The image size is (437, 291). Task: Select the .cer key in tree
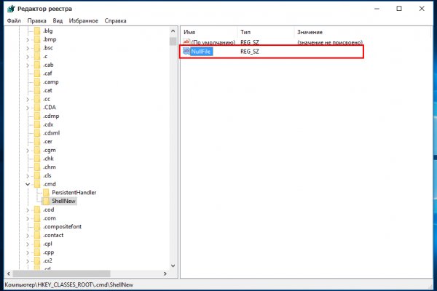(x=48, y=141)
